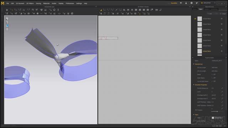Click the bird-shaped notification icon
The height and width of the screenshot is (128, 228).
197,3
